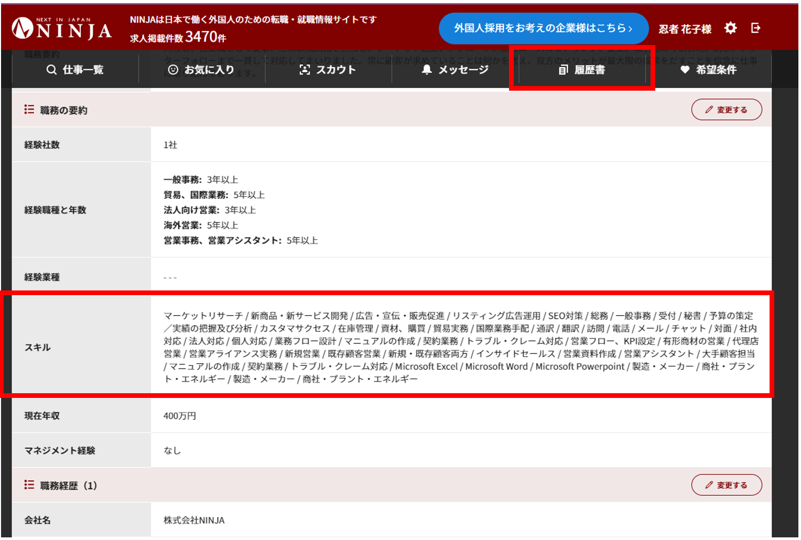This screenshot has width=801, height=540.
Task: Click the document icon beside 履歴書
Action: click(563, 70)
